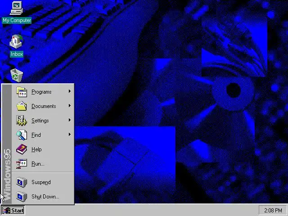Choose Help from the Start menu
This screenshot has height=216, width=288.
click(43, 149)
